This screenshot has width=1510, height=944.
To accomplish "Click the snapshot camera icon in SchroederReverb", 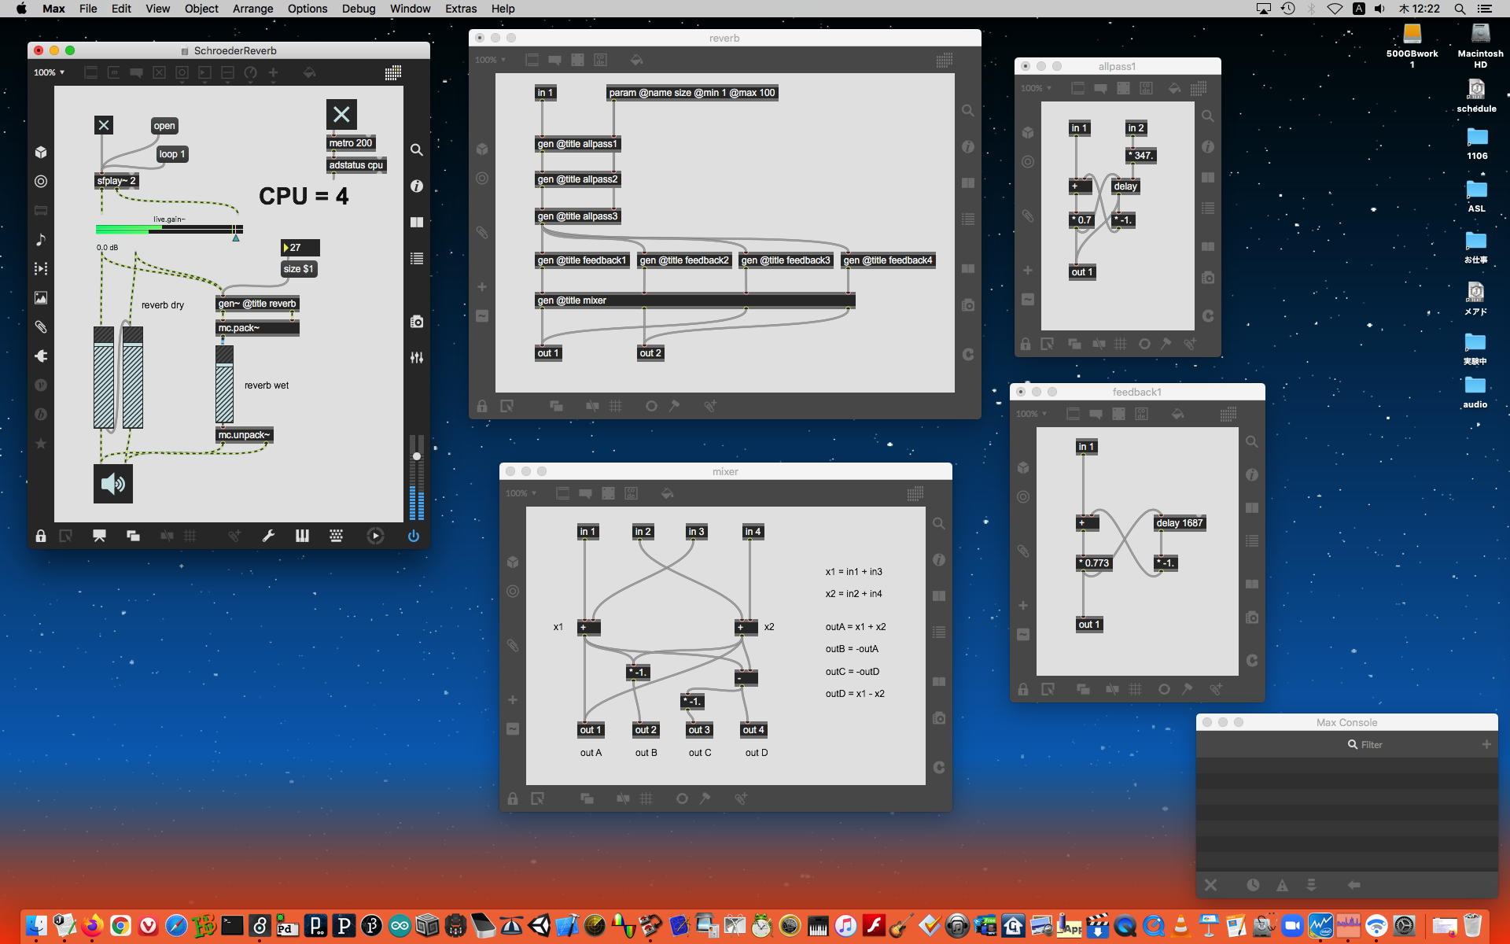I will click(417, 322).
